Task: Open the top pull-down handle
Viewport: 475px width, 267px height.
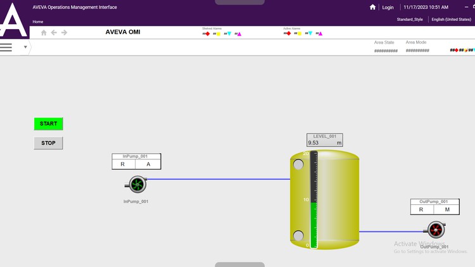Action: coord(239,2)
